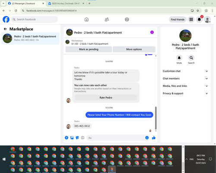Viewport: 216px width, 173px height.
Task: Attach a photo using the image icon
Action: tap(72, 138)
